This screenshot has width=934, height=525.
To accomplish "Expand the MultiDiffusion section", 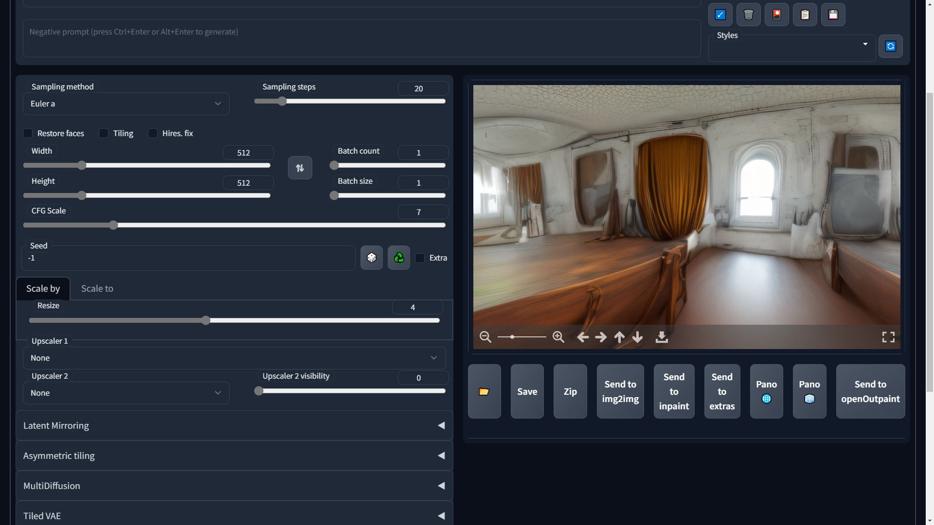I will pos(234,485).
